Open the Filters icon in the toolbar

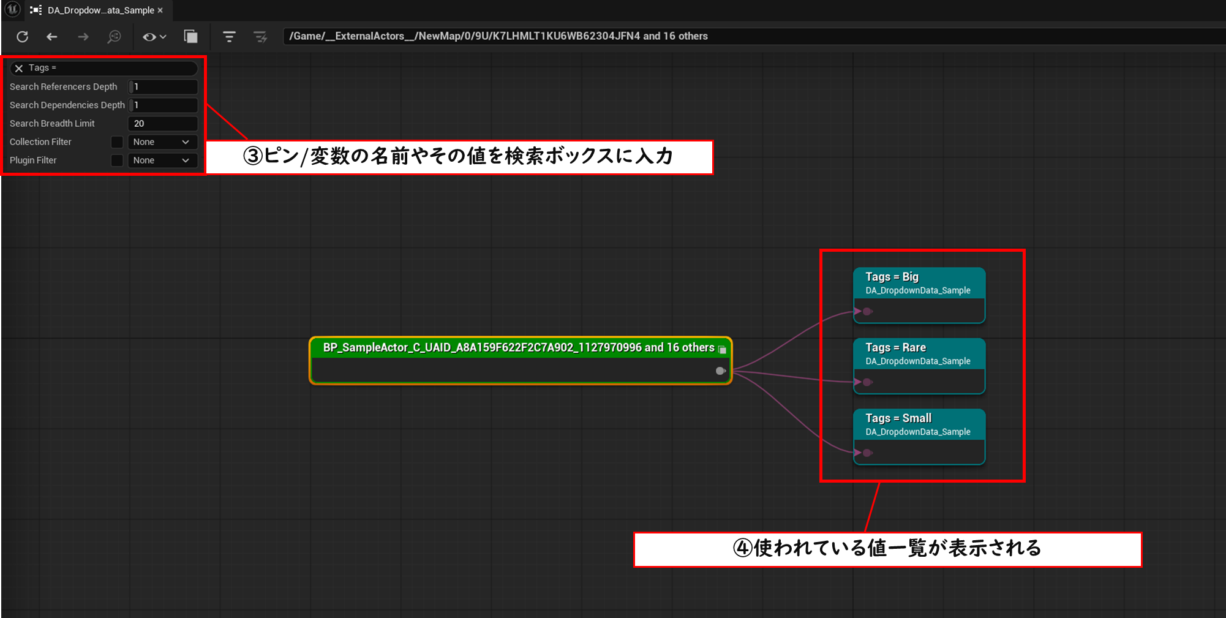click(x=229, y=37)
